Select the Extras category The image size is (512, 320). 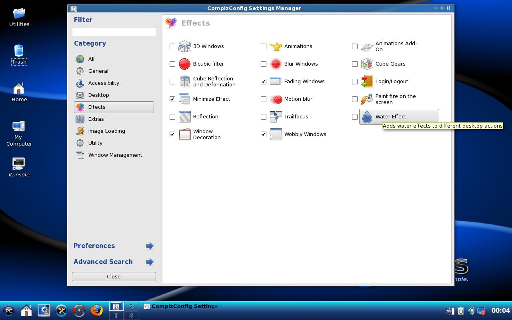pos(114,119)
